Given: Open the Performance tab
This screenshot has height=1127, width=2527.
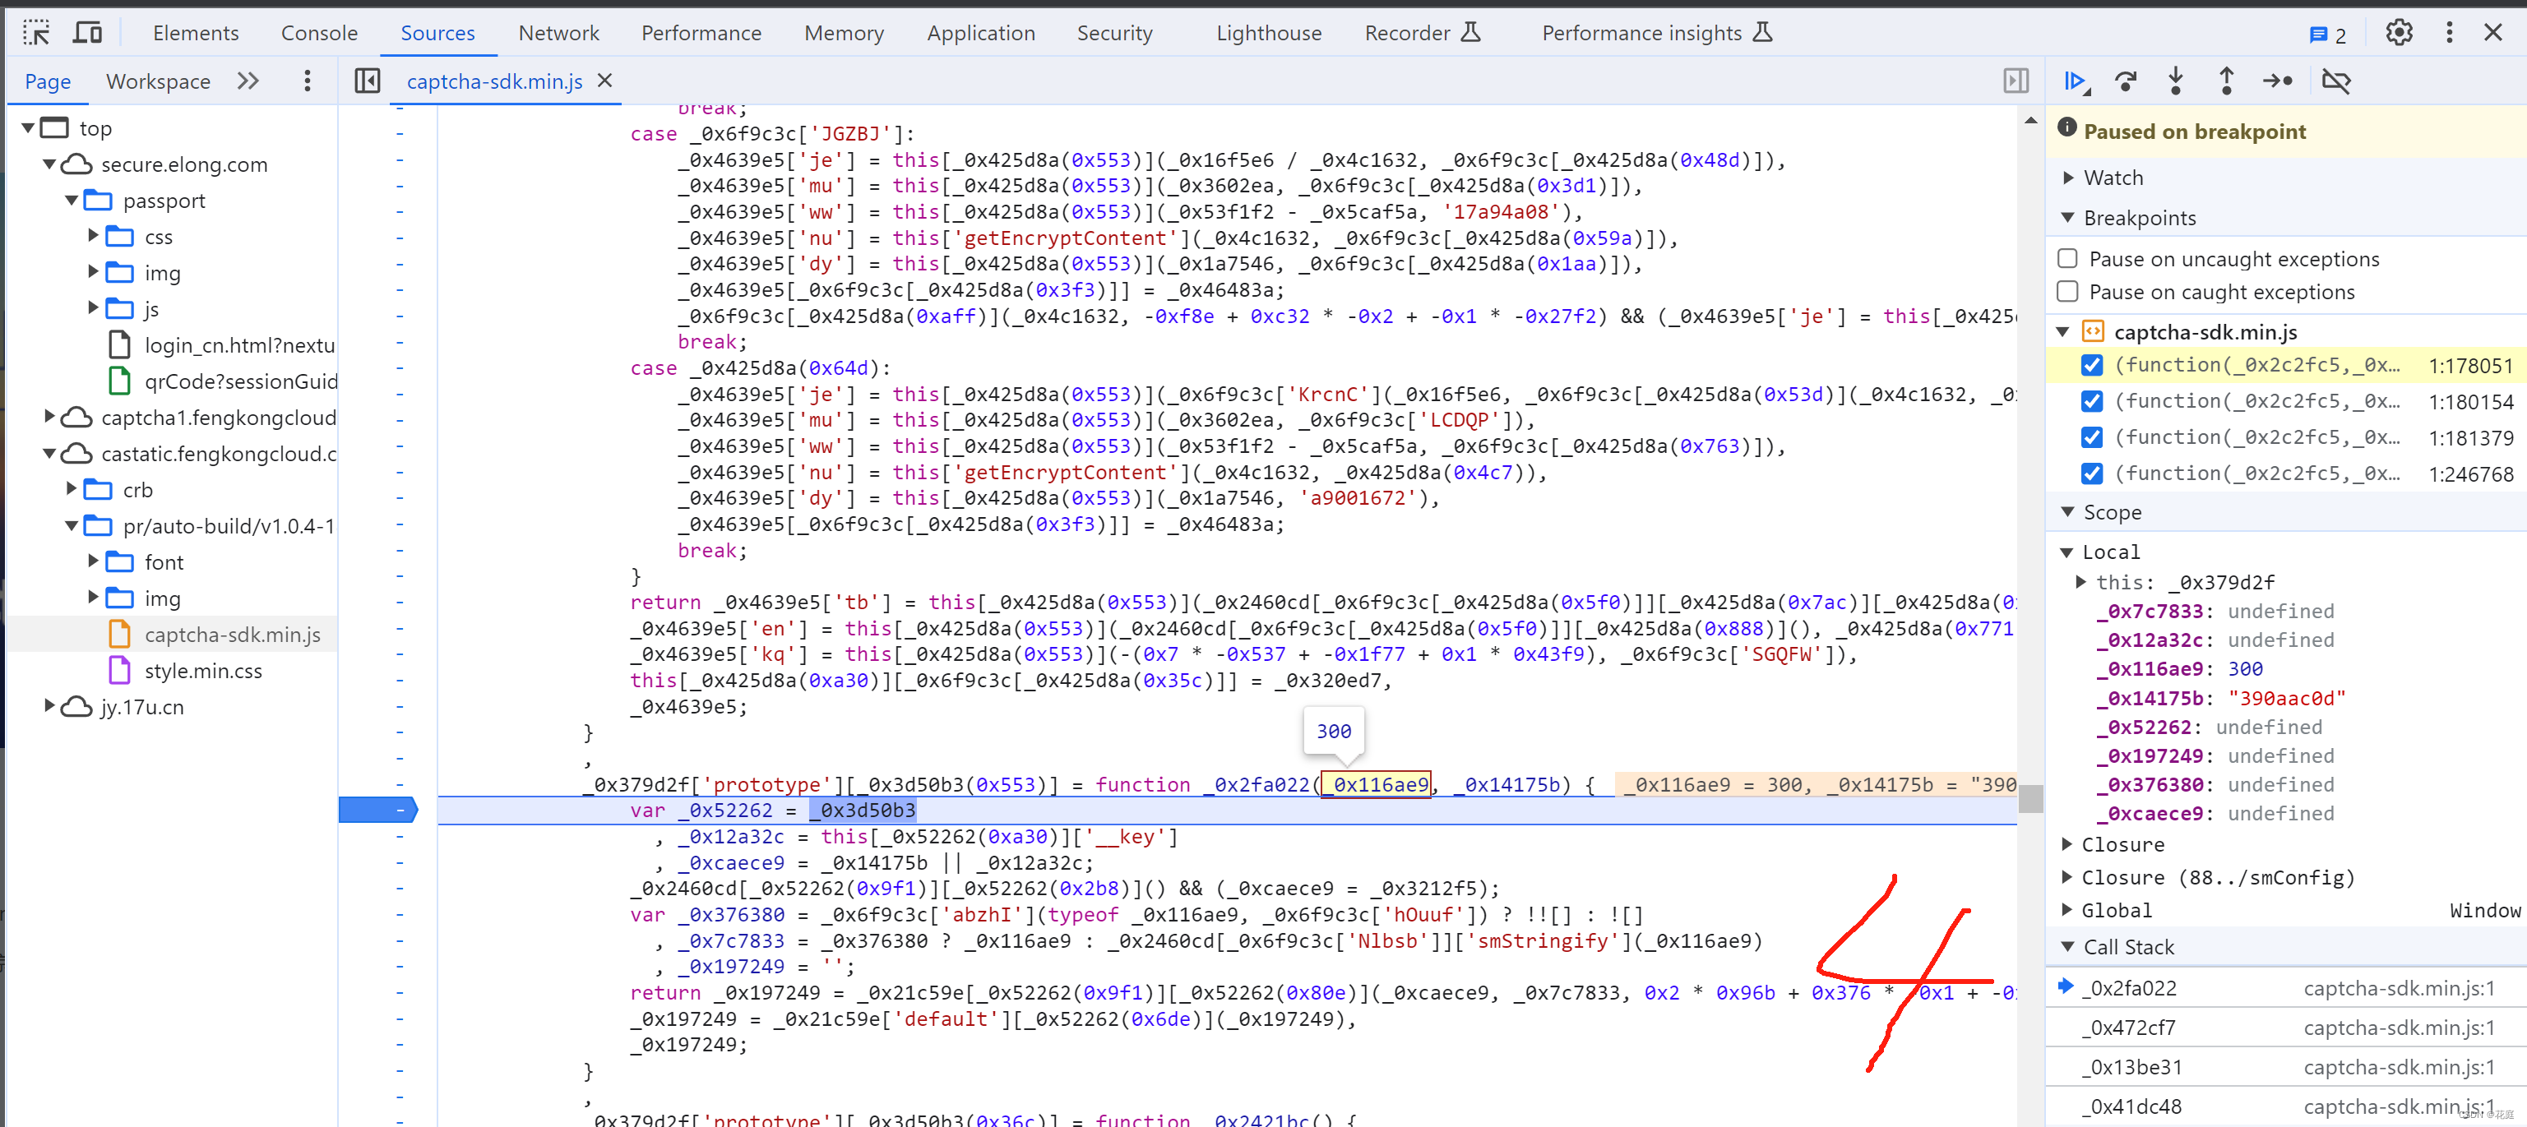Looking at the screenshot, I should click(x=701, y=32).
